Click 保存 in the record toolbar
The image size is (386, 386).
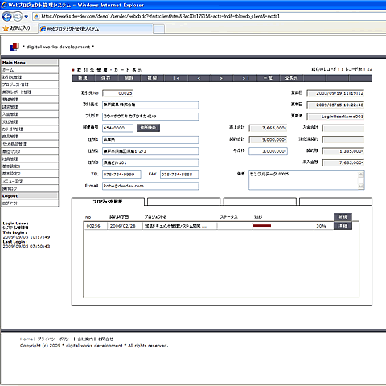click(106, 78)
